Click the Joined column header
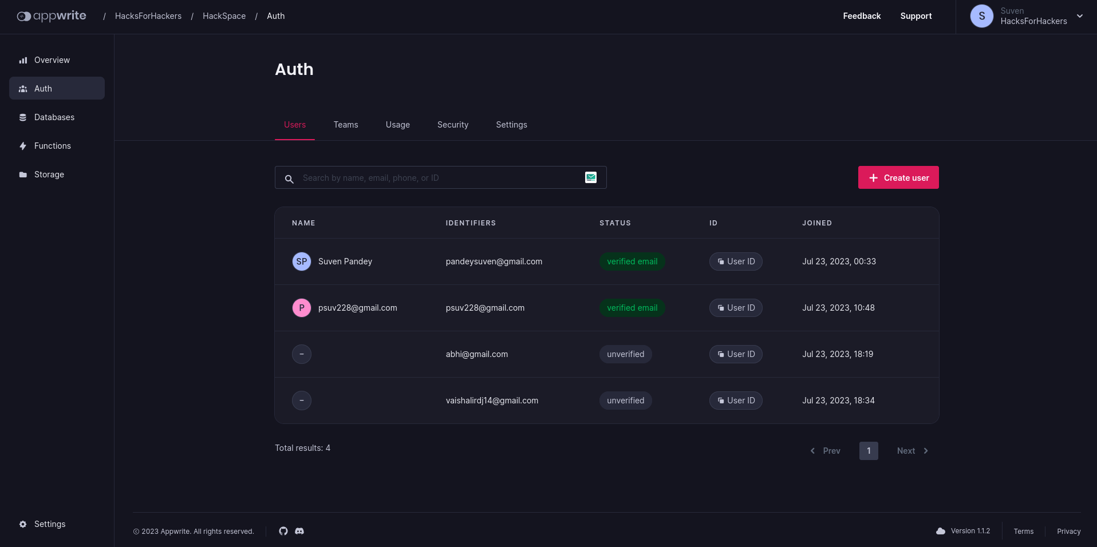1097x547 pixels. click(x=817, y=223)
